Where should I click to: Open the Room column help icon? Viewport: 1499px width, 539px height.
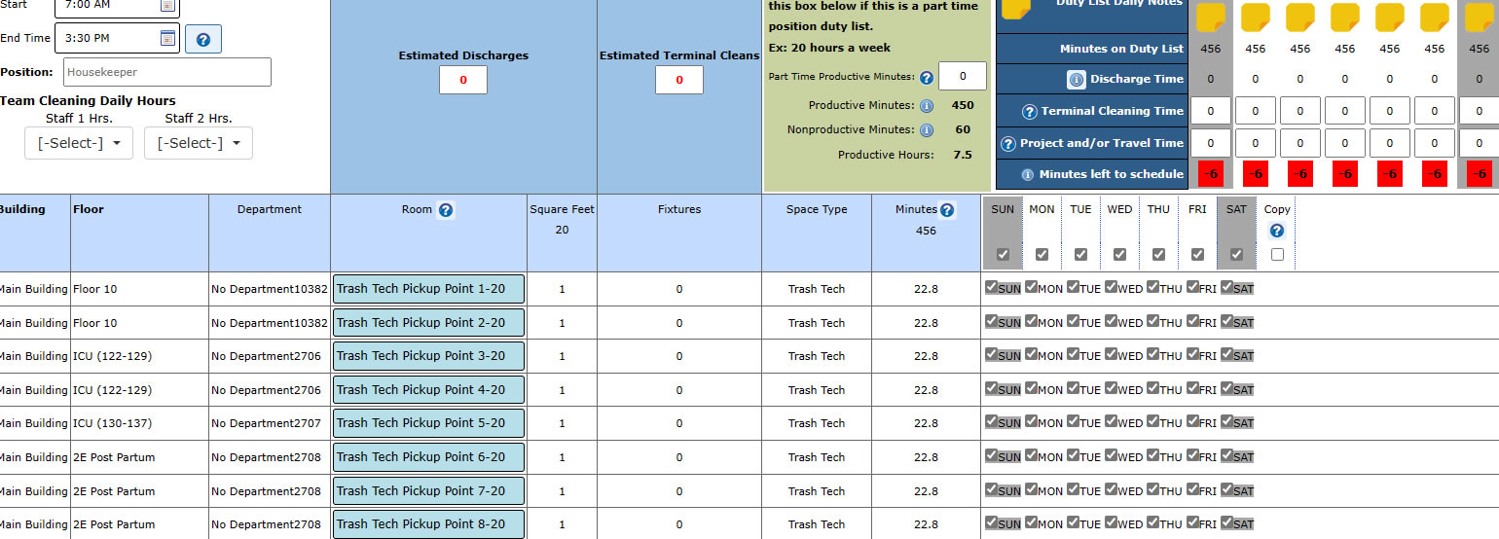446,210
